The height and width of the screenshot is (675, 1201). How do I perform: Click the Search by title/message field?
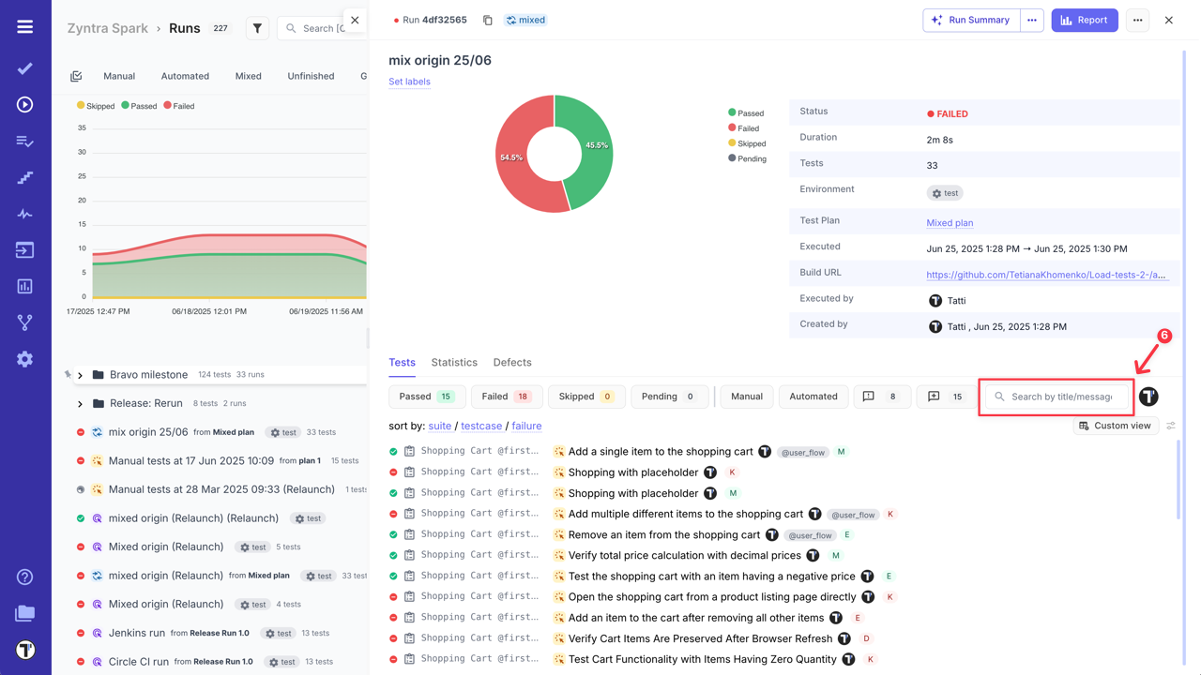click(x=1056, y=396)
